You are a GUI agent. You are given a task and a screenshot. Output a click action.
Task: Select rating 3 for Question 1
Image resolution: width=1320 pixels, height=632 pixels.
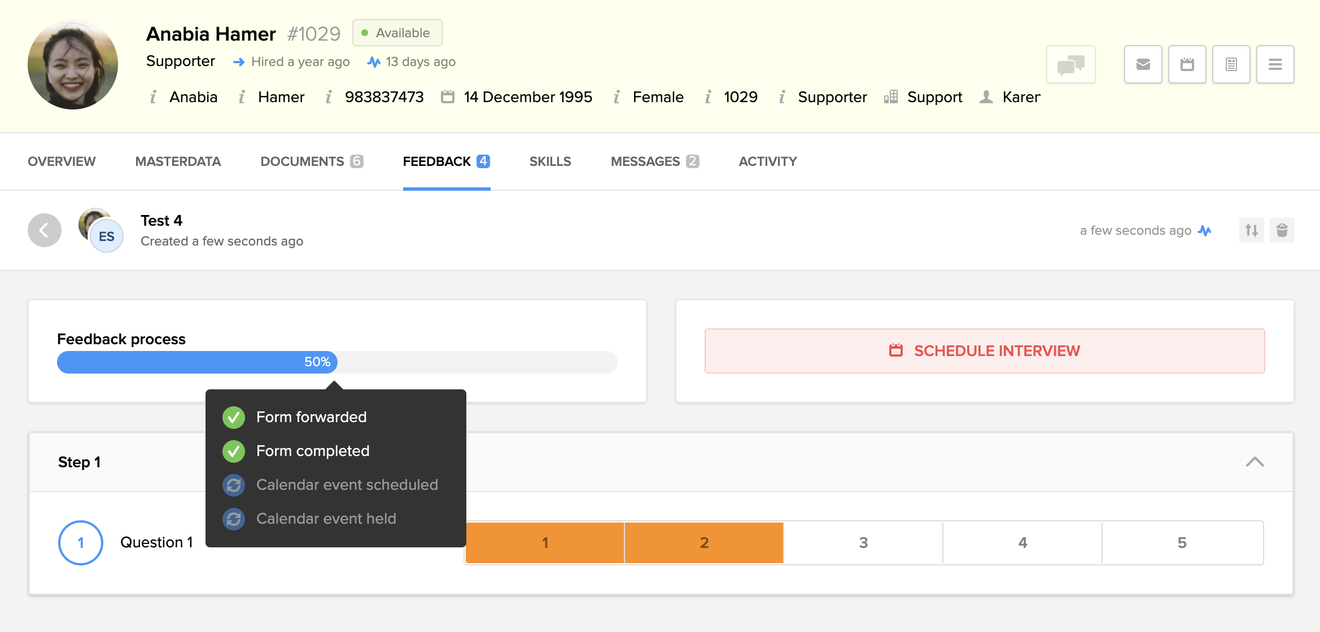863,543
